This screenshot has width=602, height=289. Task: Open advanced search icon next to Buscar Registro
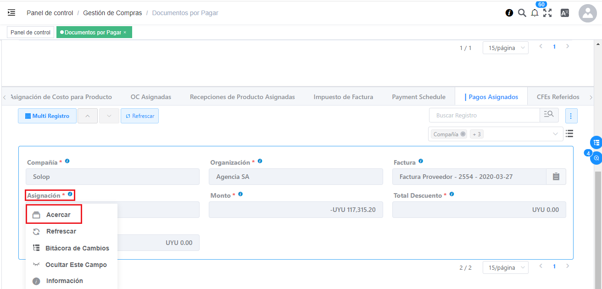(549, 115)
